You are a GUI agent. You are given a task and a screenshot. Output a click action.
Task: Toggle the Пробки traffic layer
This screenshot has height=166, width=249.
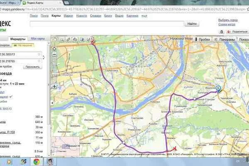click(203, 39)
